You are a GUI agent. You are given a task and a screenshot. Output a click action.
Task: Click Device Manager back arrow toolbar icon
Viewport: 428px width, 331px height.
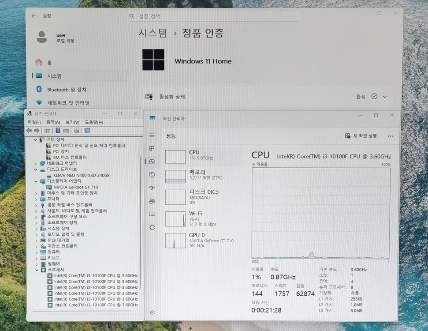[x=29, y=131]
